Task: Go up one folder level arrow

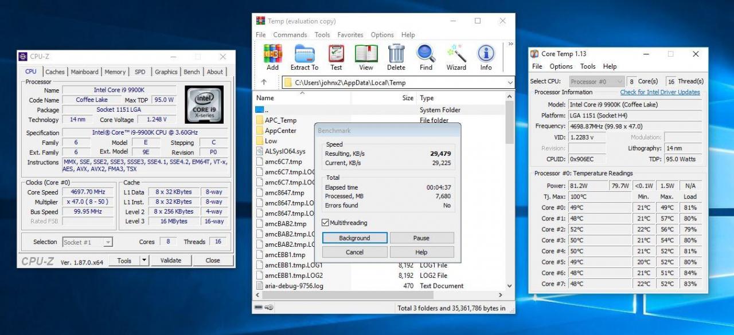Action: pos(264,82)
